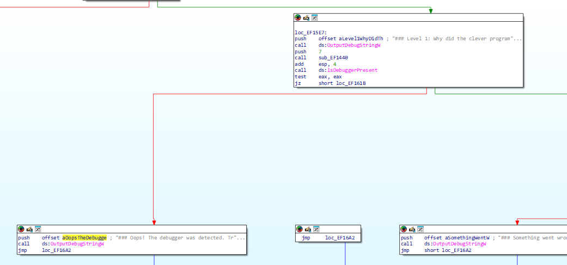Click group-nodes icon on lone jmp block
Viewport: 567px width, 265px height.
point(316,229)
